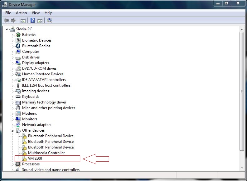Image resolution: width=247 pixels, height=181 pixels.
Task: Click the VM S500 warning icon
Action: [x=24, y=158]
